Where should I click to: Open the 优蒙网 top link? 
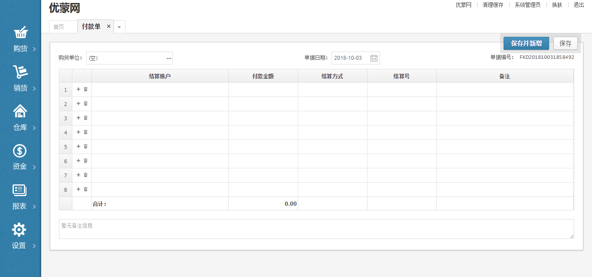tap(463, 5)
